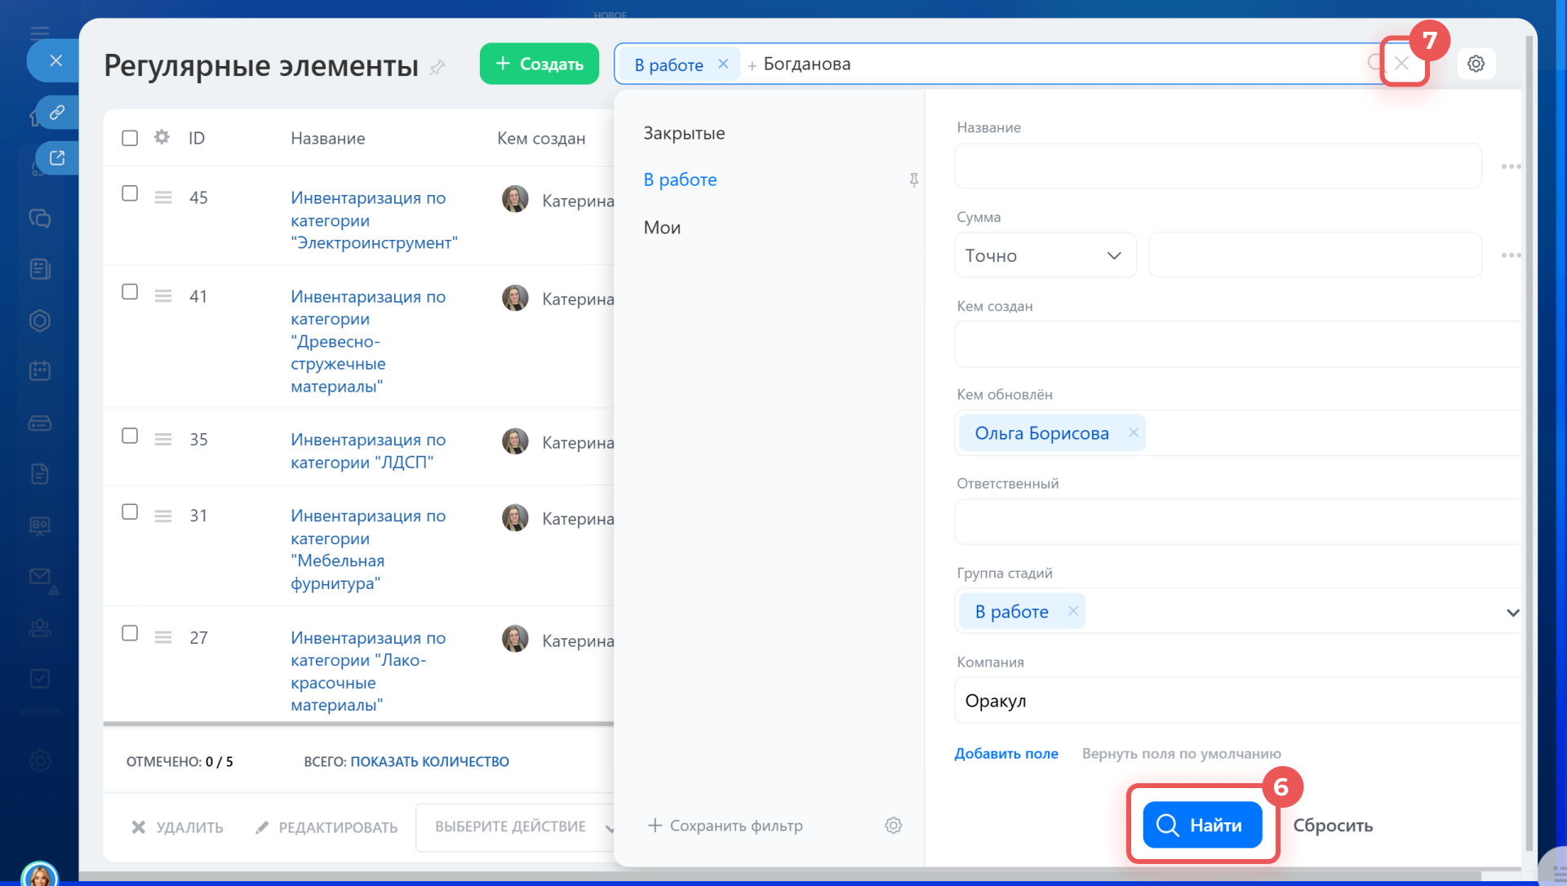Select the 'Мои' saved filter
This screenshot has width=1567, height=886.
662,228
